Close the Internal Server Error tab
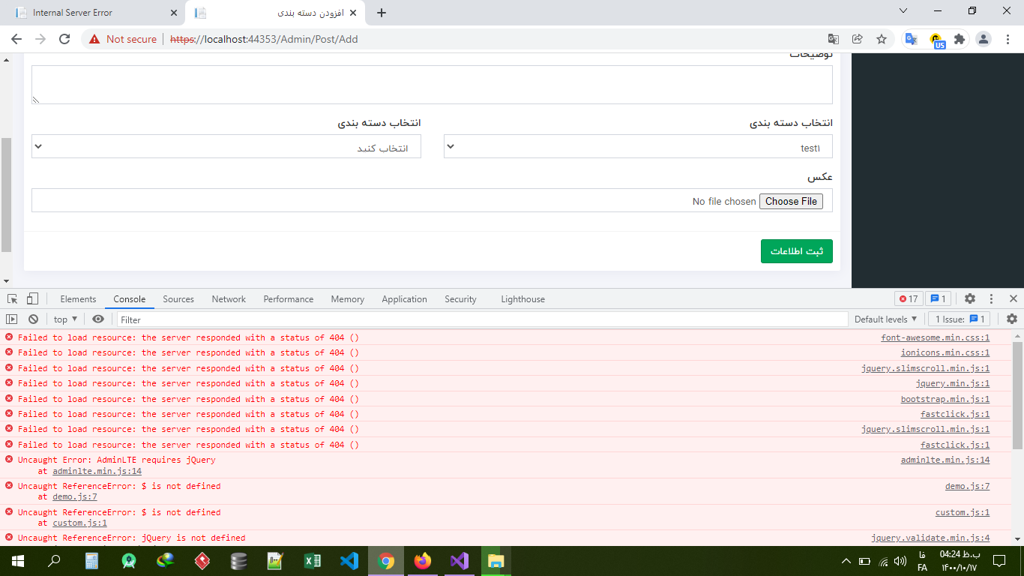This screenshot has height=576, width=1024. (x=174, y=13)
